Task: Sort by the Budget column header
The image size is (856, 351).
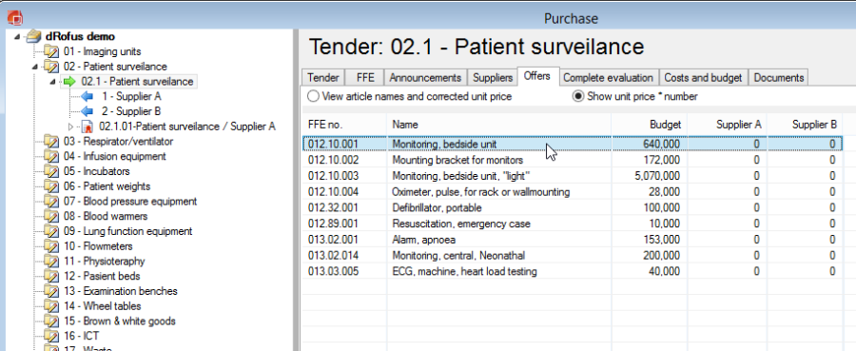Action: coord(649,125)
